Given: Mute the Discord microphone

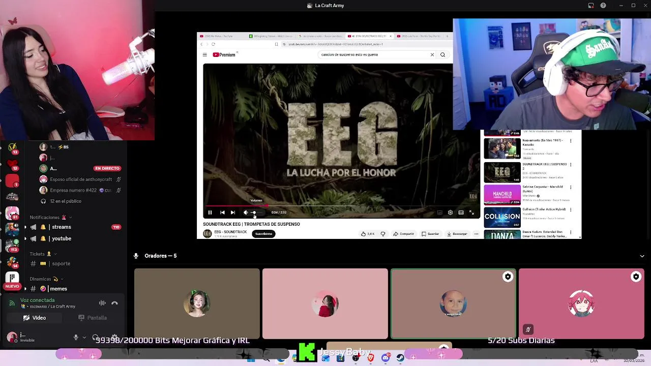Looking at the screenshot, I should 76,337.
